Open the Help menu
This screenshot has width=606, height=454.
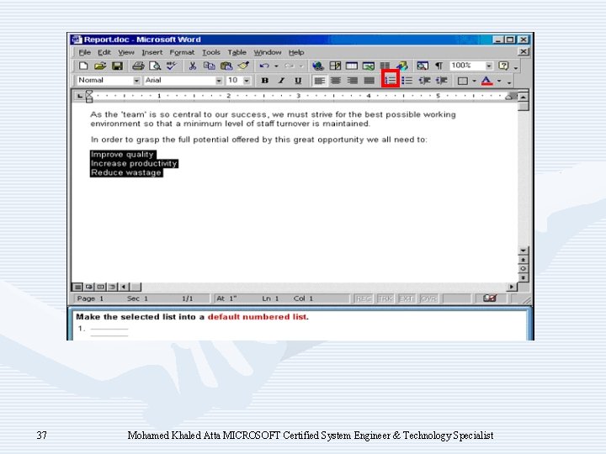click(x=296, y=52)
